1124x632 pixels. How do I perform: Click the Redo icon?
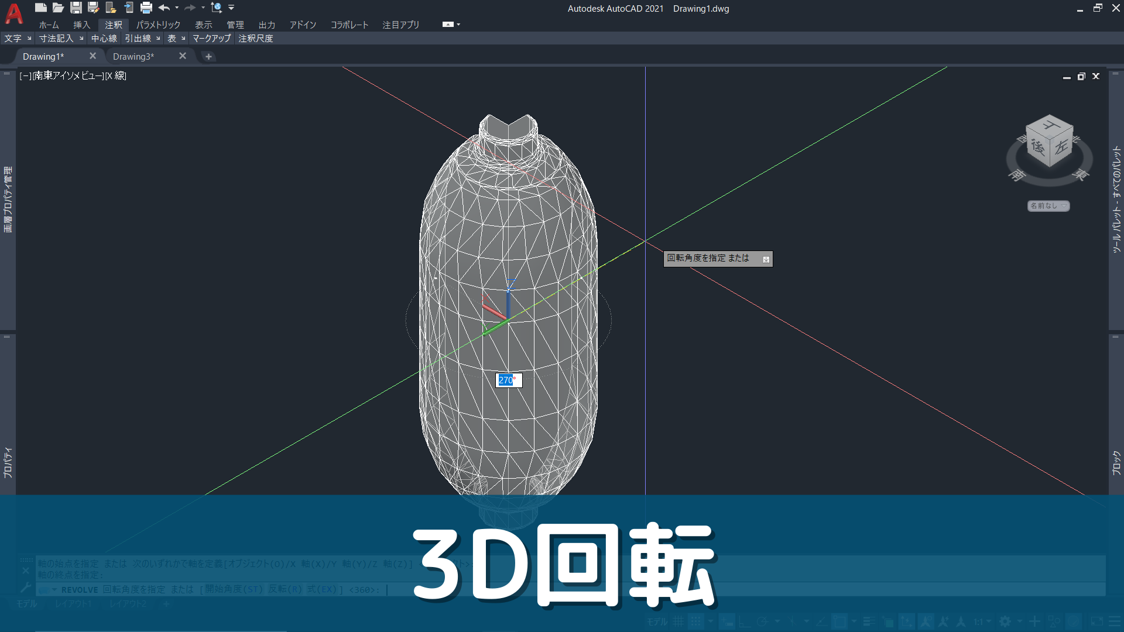[190, 8]
